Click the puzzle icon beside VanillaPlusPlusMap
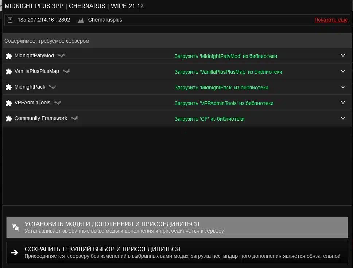353x268 pixels. pos(9,72)
